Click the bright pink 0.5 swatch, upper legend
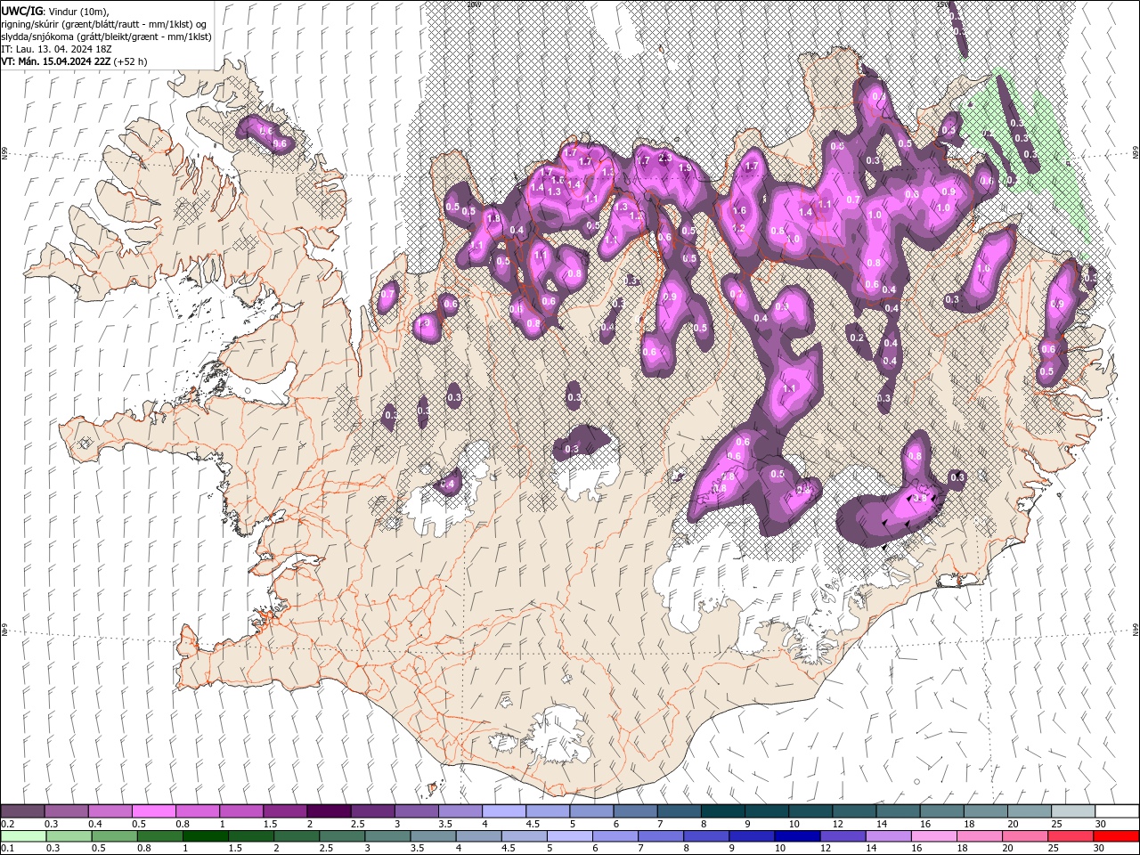1140x855 pixels. pyautogui.click(x=153, y=811)
